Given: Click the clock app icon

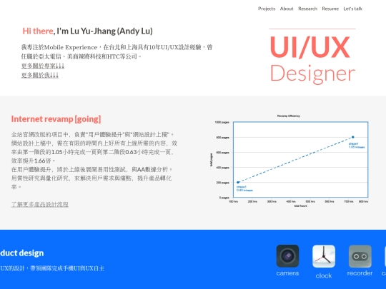Looking at the screenshot, I should coord(324,256).
